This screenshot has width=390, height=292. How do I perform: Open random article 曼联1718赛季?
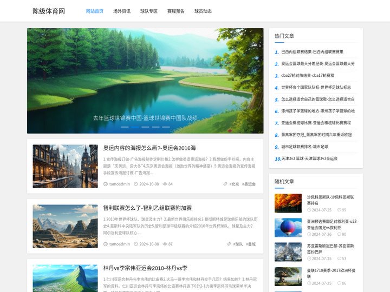point(331,274)
